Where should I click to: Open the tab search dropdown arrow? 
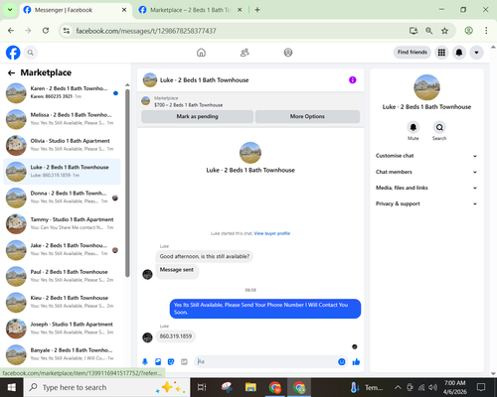[10, 10]
